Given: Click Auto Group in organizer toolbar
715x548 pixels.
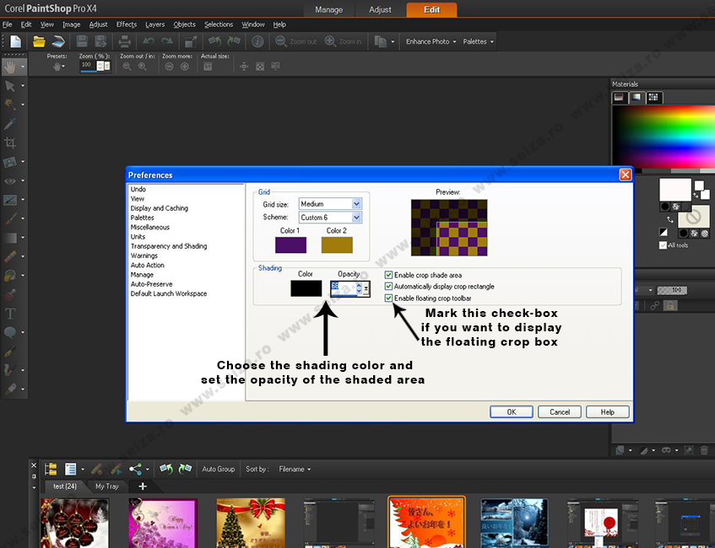Looking at the screenshot, I should click(219, 469).
